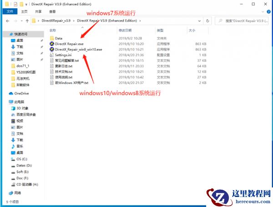Viewport: 273px width, 207px height.
Task: Click the new folder icon in title bar
Action: click(21, 4)
